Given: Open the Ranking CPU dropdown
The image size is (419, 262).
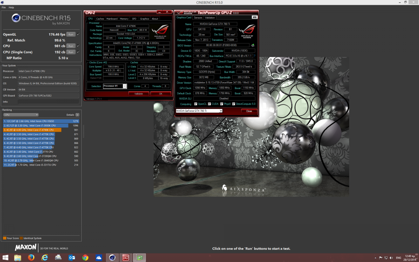Looking at the screenshot, I should [x=21, y=115].
